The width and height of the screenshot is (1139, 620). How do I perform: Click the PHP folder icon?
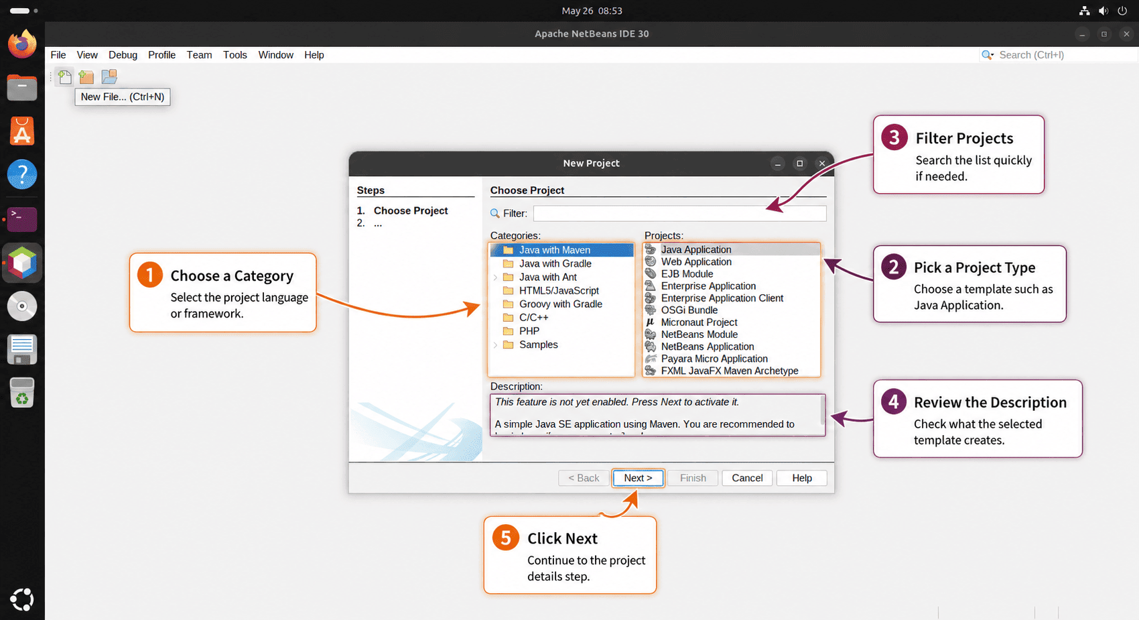[x=509, y=331]
